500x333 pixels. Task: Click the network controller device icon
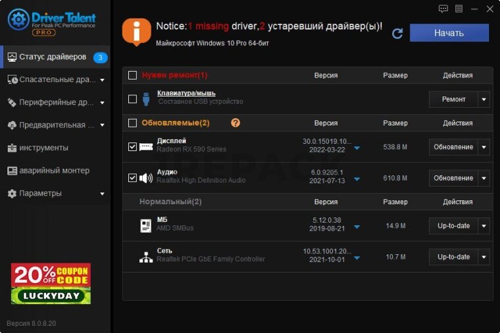pos(146,257)
